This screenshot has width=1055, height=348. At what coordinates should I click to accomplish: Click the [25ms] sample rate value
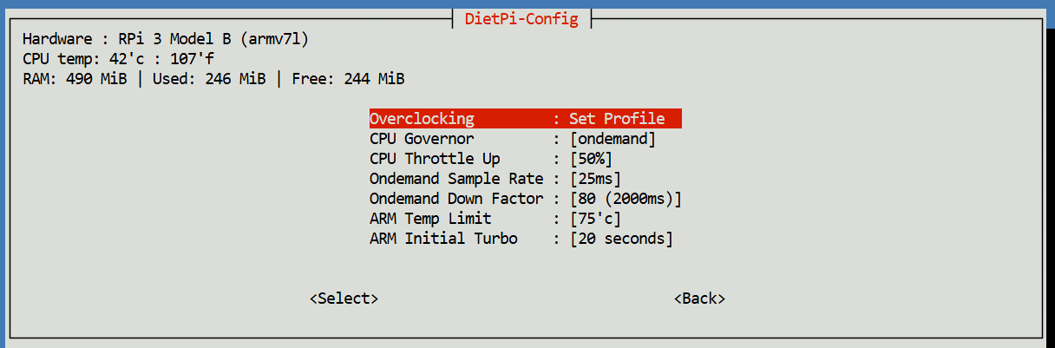point(595,179)
